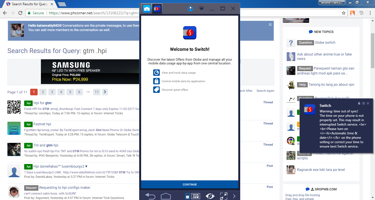Click the next page chevron in pagination
This screenshot has height=200, width=375.
pyautogui.click(x=105, y=92)
